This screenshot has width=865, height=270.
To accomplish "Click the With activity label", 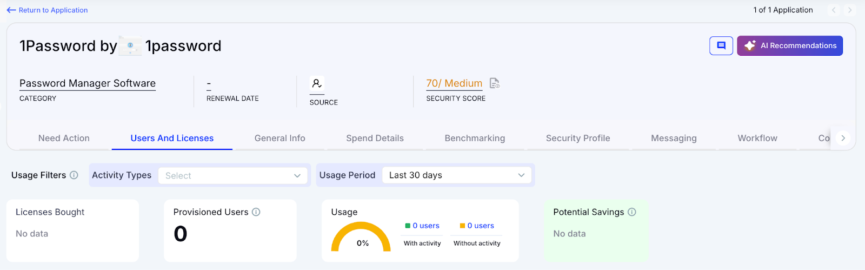I will [422, 243].
